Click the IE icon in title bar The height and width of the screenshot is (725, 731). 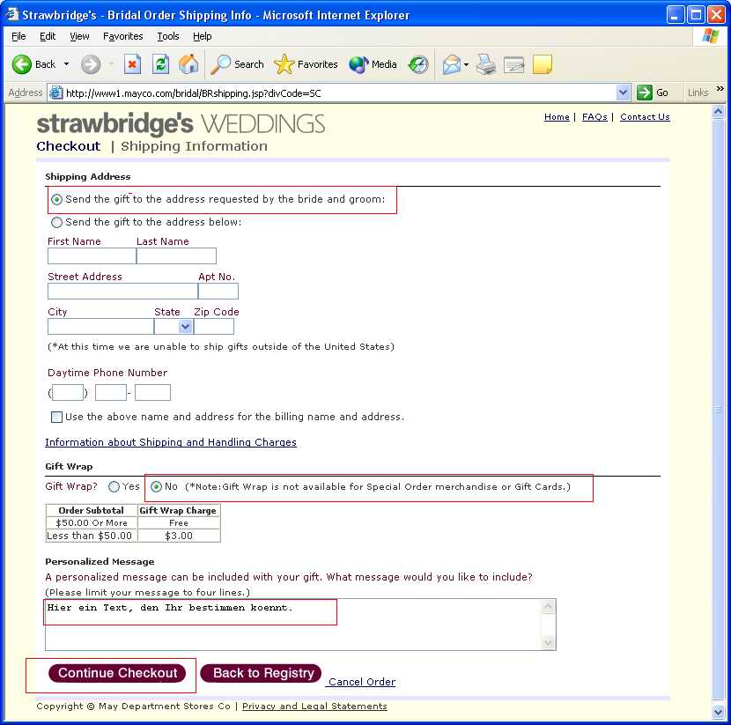tap(11, 14)
